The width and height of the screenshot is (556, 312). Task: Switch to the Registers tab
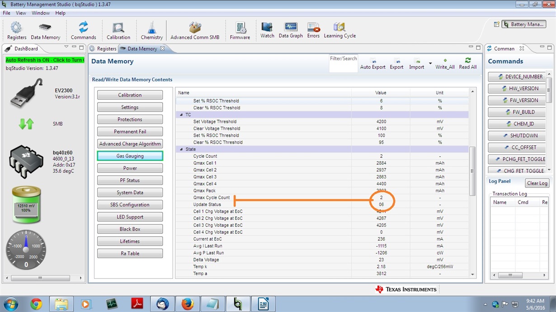(103, 49)
